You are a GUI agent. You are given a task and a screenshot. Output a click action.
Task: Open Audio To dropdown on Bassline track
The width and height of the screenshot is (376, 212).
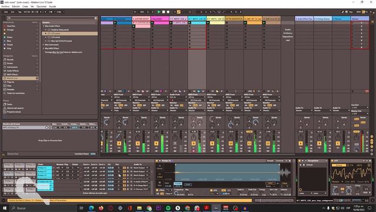[x=160, y=110]
